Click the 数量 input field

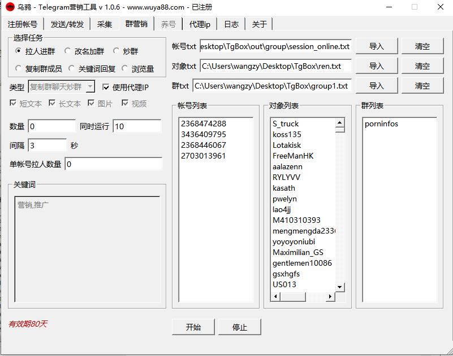pyautogui.click(x=51, y=126)
